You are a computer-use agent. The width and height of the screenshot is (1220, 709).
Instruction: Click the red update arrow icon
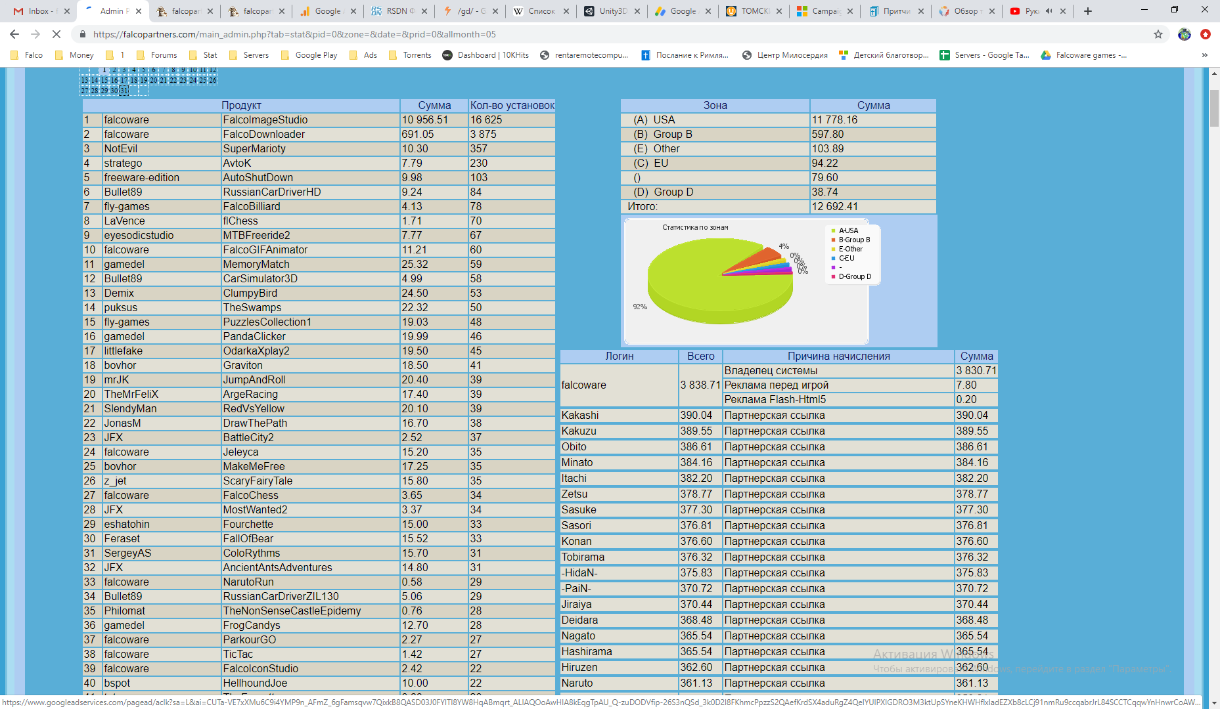click(x=1206, y=34)
